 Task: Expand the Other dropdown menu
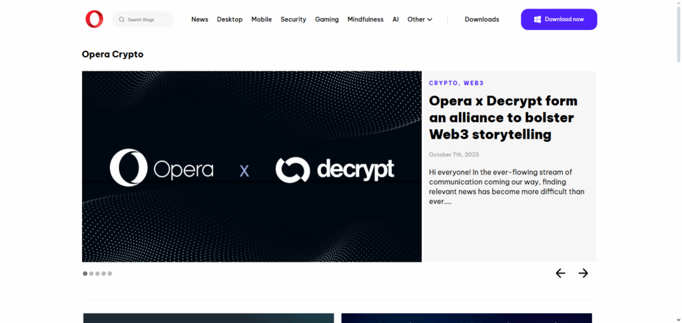[x=420, y=19]
